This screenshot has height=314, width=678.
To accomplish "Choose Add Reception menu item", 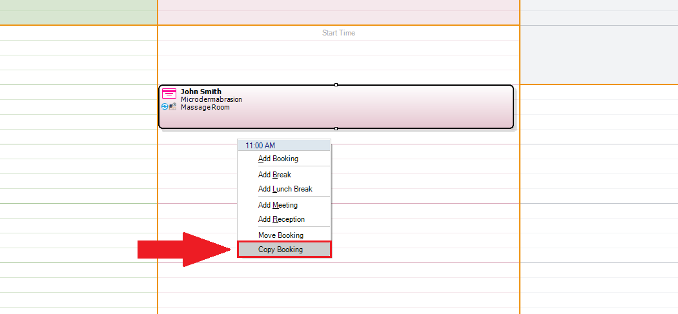I will tap(281, 219).
